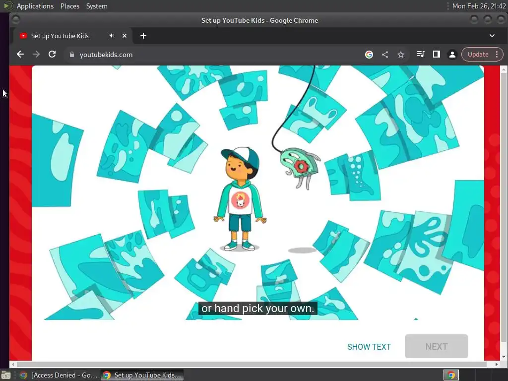Click Chrome workspace switcher icon in panel

click(451, 375)
